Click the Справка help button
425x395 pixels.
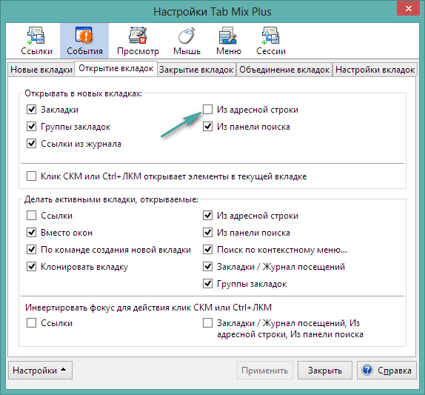(386, 370)
